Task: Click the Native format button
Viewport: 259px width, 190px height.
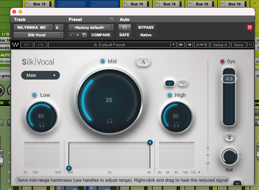Action: (146, 35)
